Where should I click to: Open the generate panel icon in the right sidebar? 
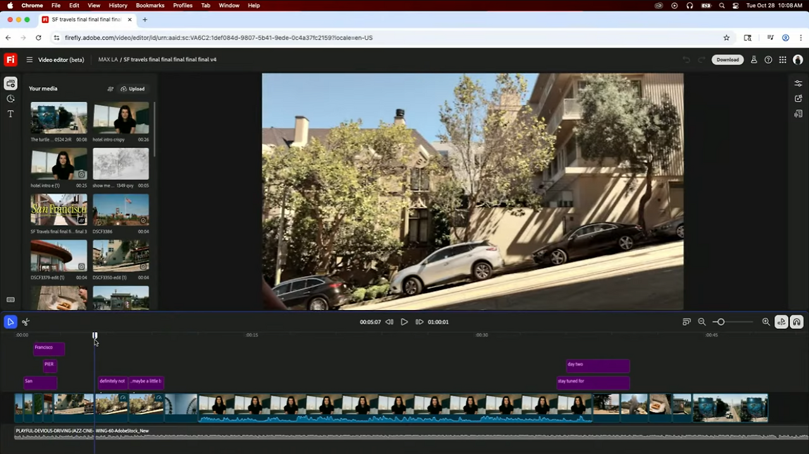798,99
